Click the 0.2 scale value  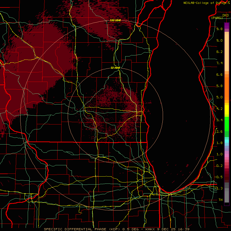(219, 166)
